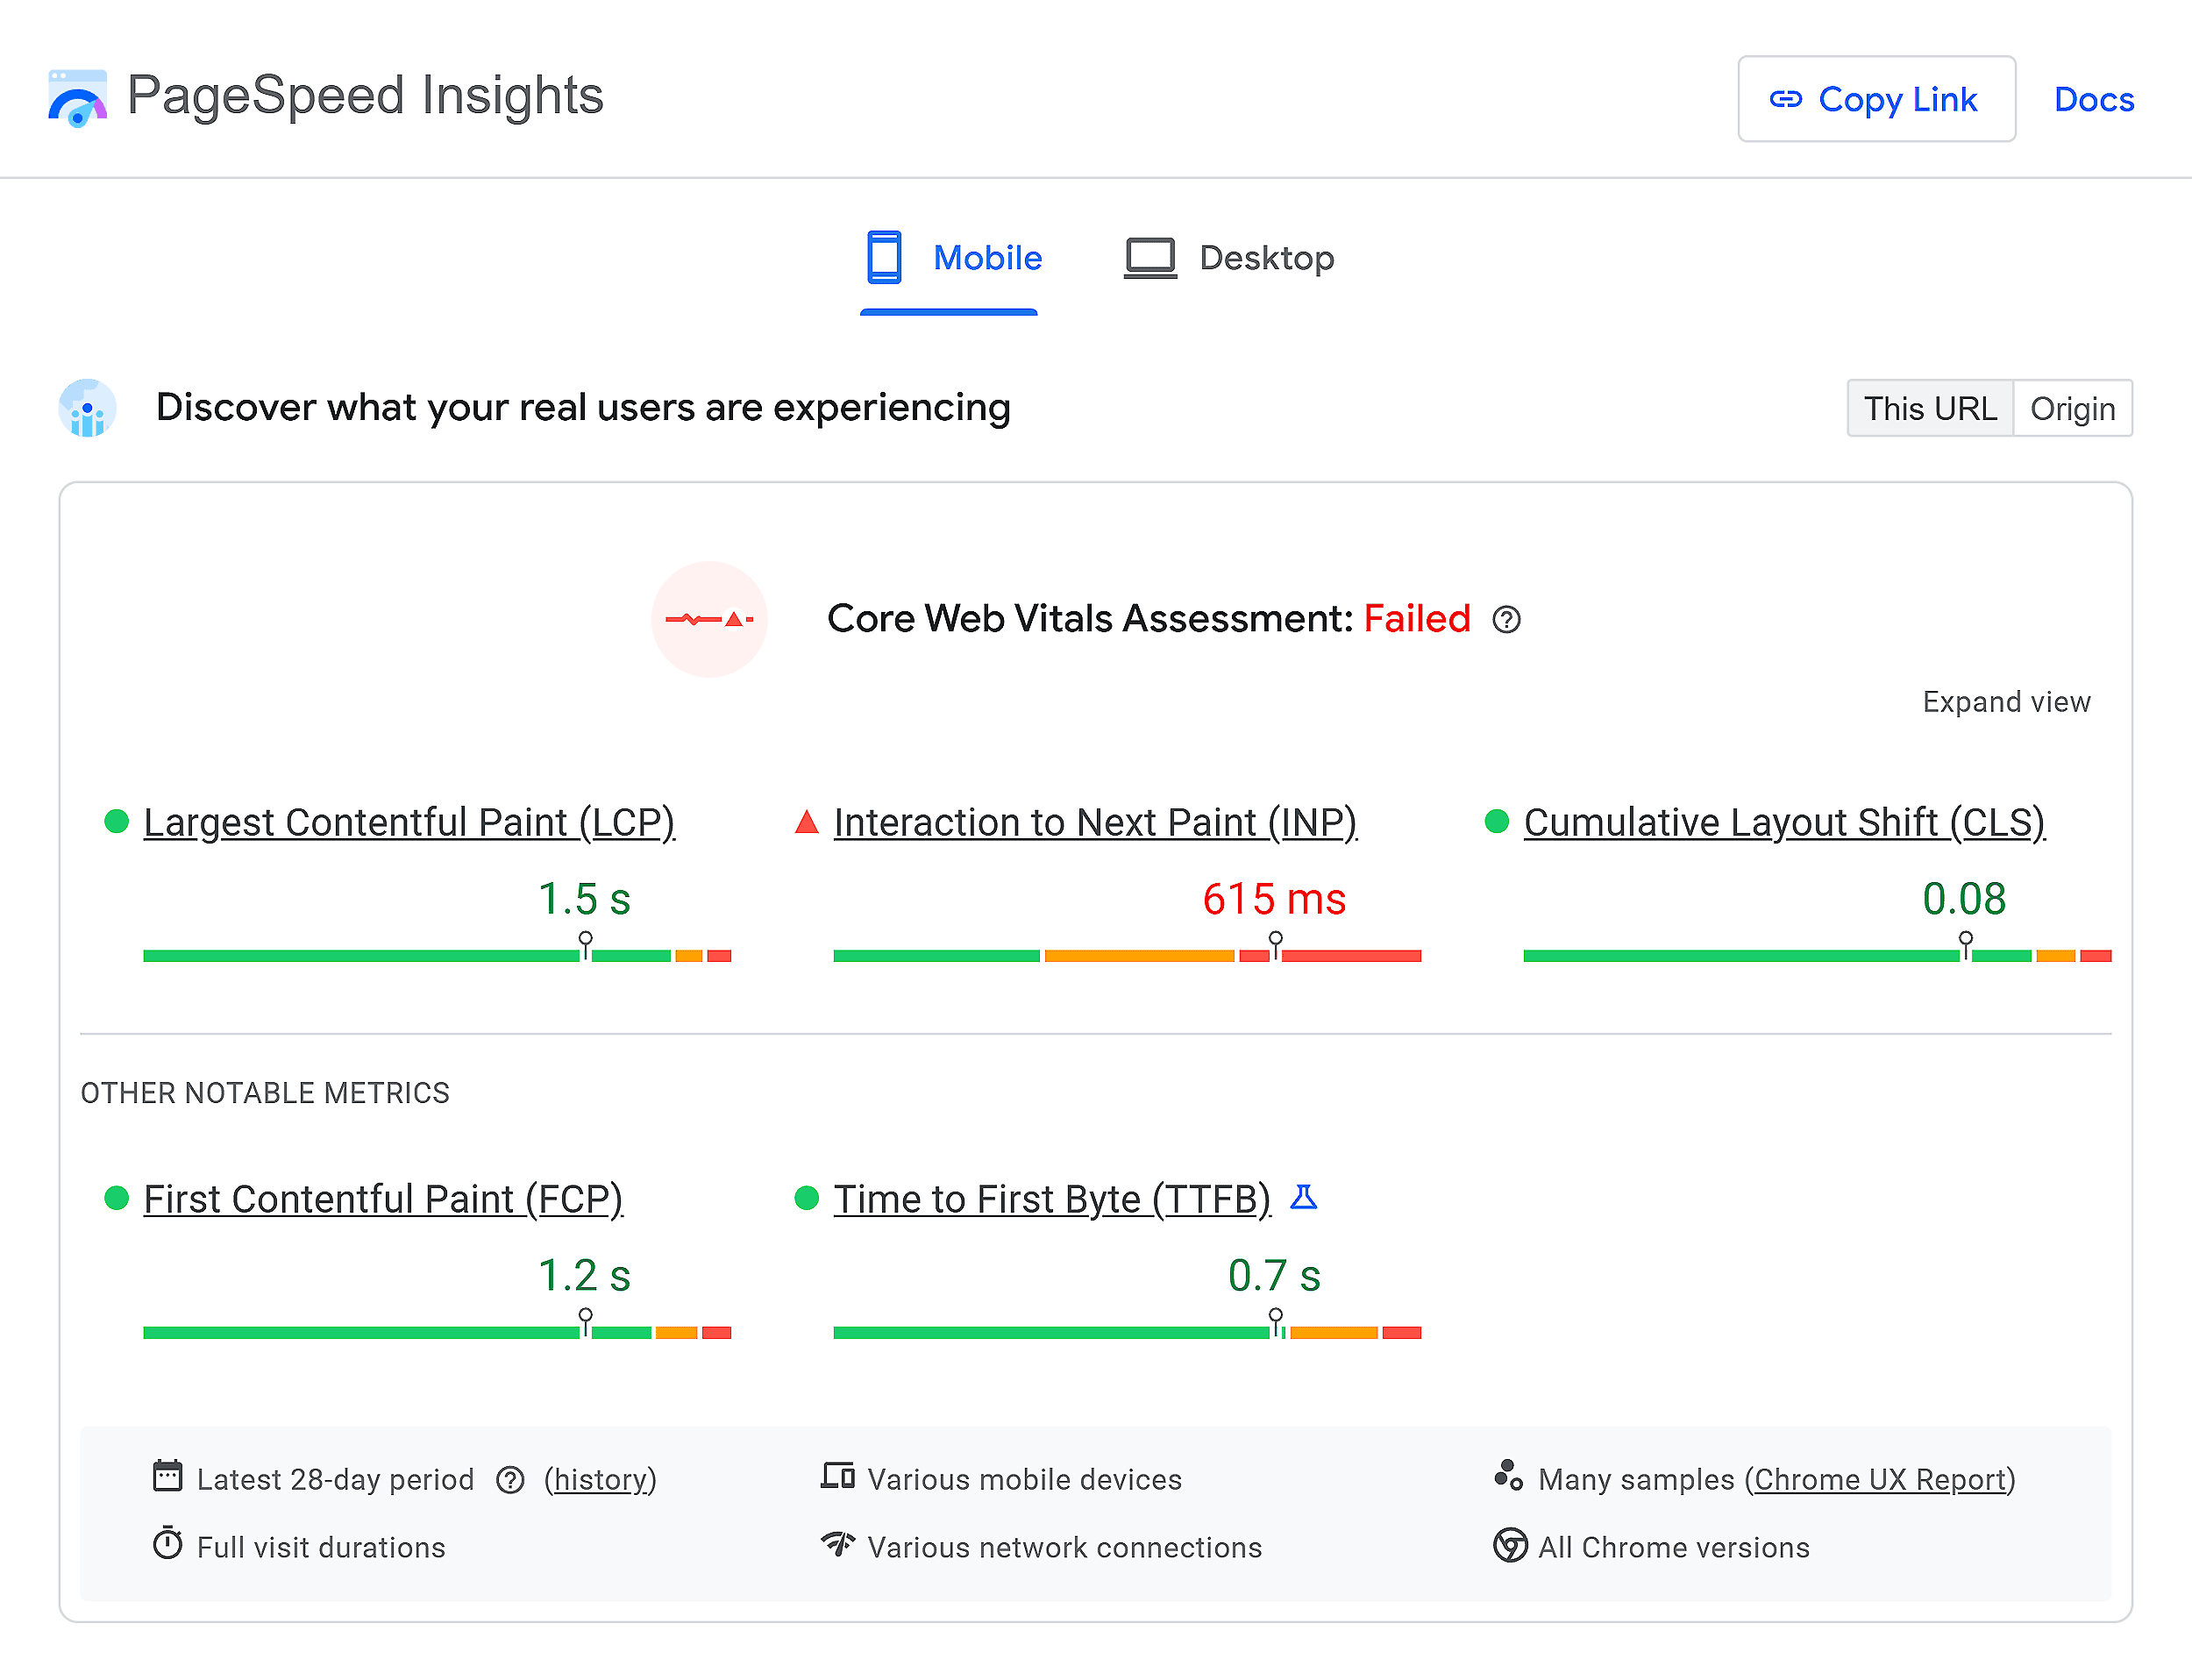Click the experiment flask icon beside TTFB
Screen dimensions: 2192x1680
(1304, 1197)
